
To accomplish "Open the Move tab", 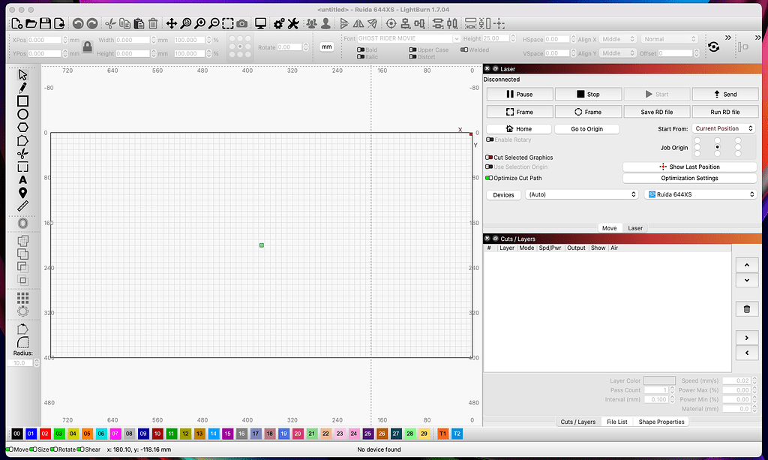I will pyautogui.click(x=609, y=227).
